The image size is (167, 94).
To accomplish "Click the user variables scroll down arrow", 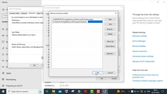I will tap(119, 35).
